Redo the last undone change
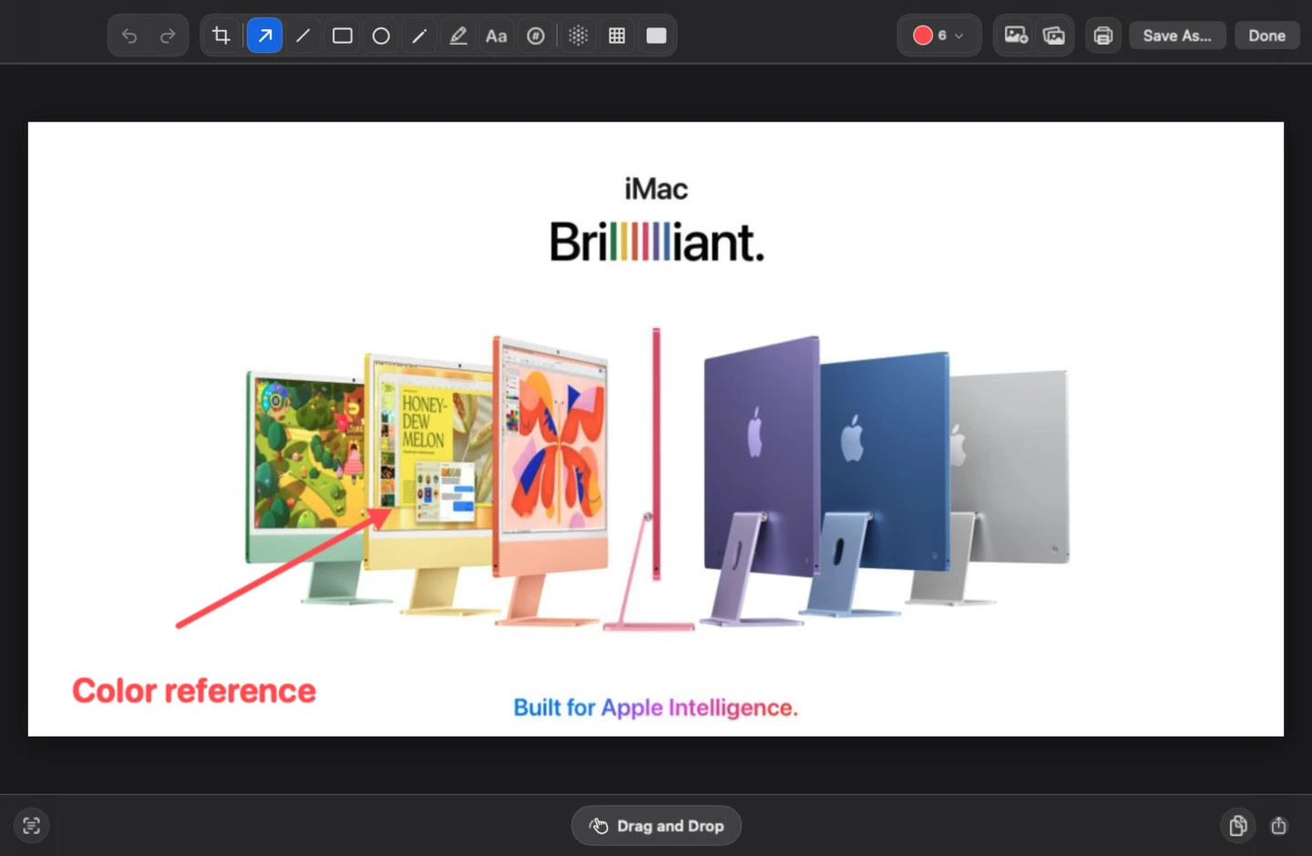The width and height of the screenshot is (1312, 856). (x=168, y=36)
